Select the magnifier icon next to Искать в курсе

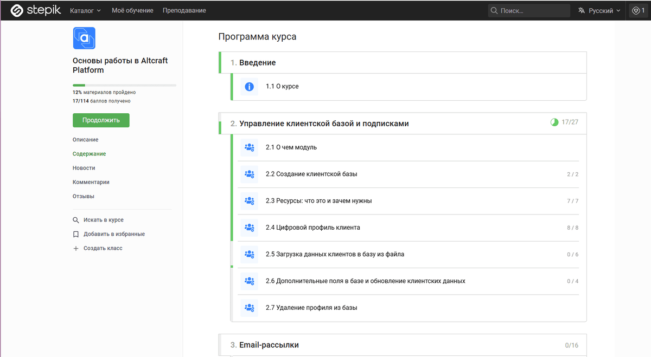click(x=76, y=220)
